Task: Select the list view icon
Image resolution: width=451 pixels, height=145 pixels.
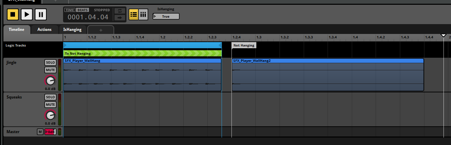Action: 133,14
